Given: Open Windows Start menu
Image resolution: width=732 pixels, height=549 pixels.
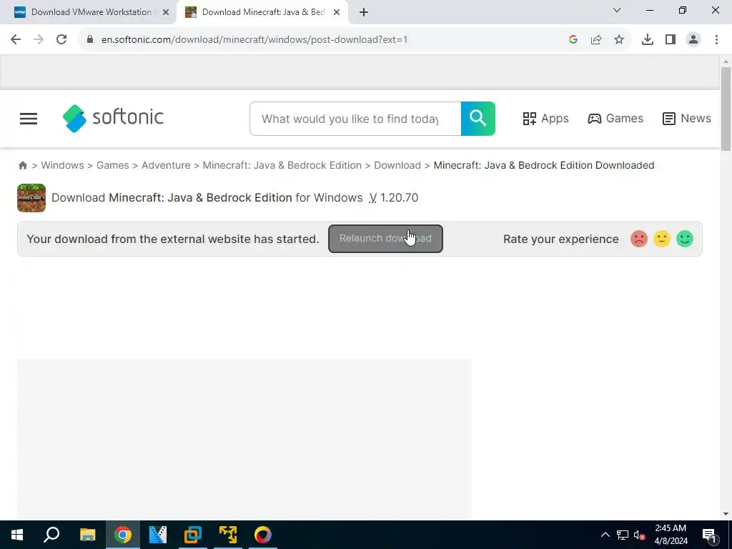Looking at the screenshot, I should click(17, 535).
